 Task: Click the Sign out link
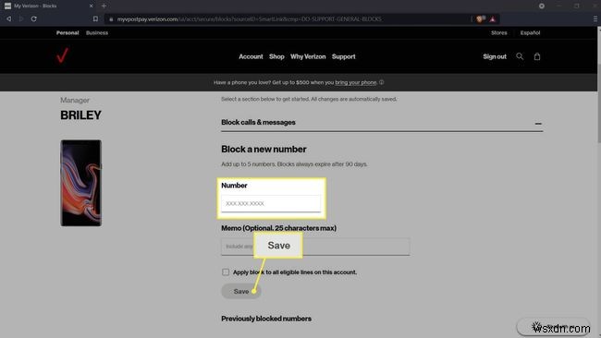click(495, 56)
